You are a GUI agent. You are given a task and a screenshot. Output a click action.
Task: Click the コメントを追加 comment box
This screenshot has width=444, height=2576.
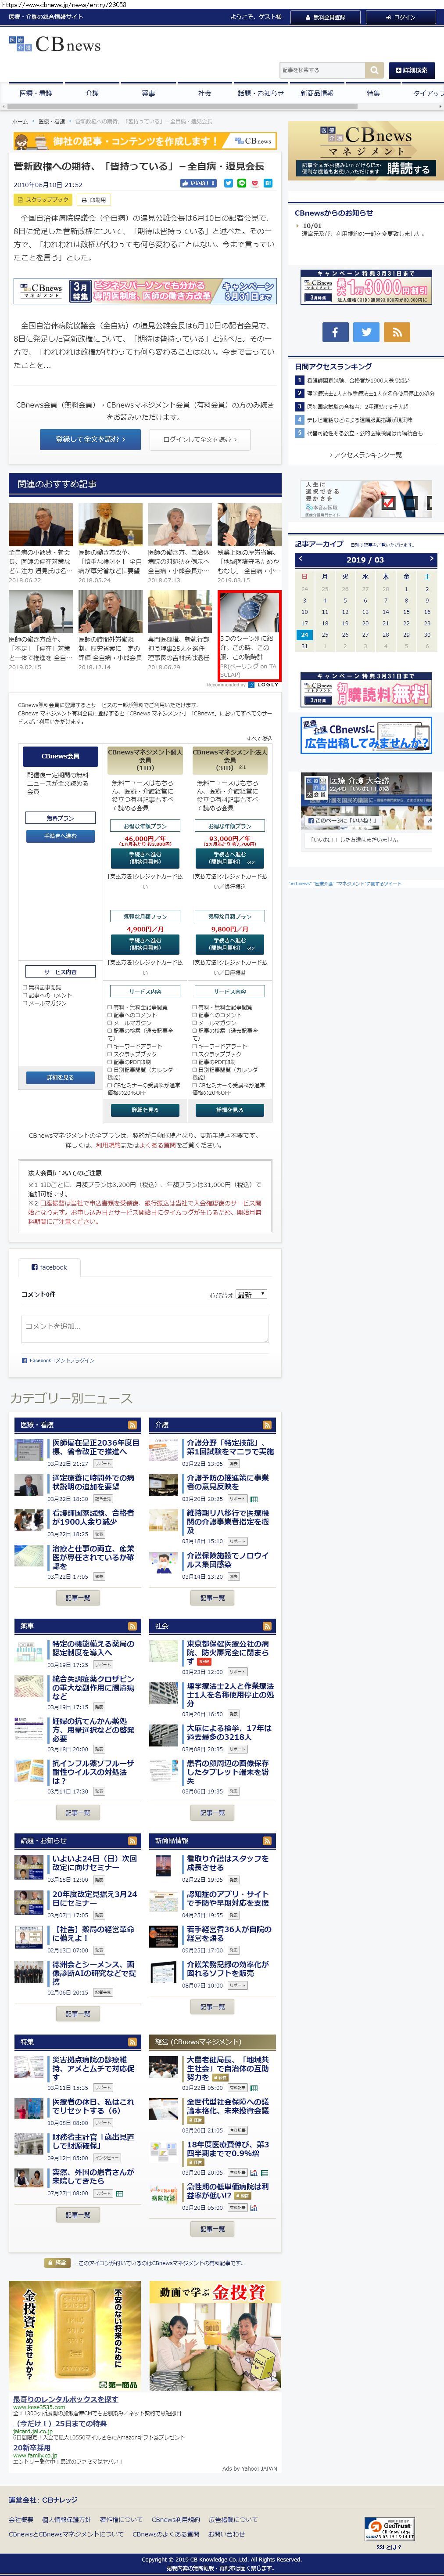click(x=145, y=1328)
